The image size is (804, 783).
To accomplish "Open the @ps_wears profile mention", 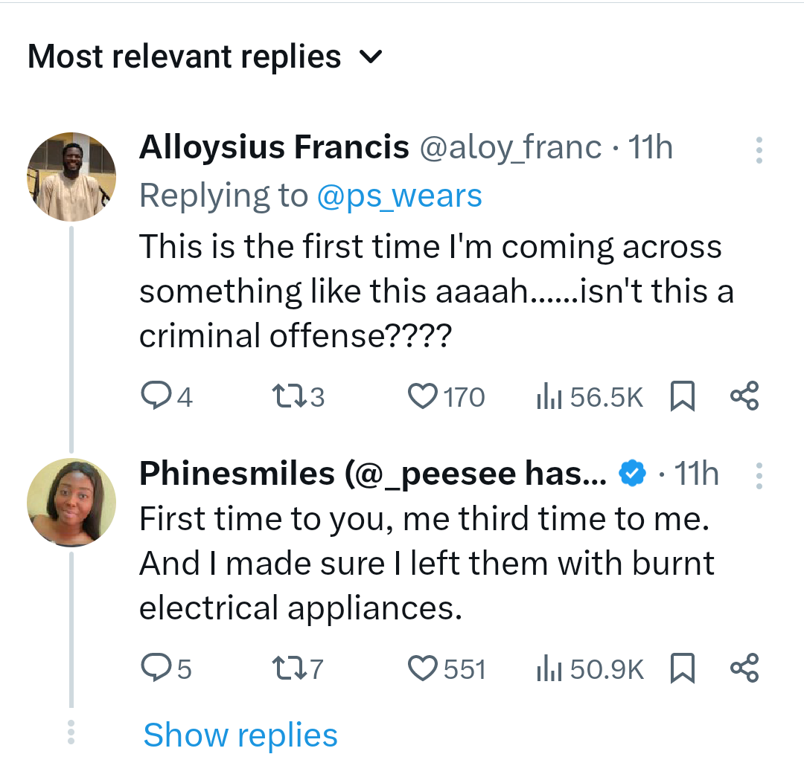I will tap(399, 196).
